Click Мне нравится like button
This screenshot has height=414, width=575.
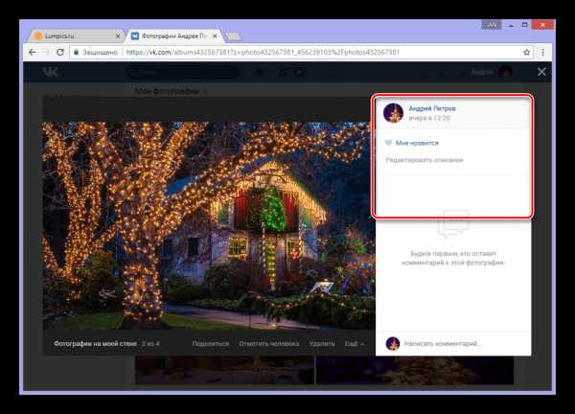click(x=412, y=143)
